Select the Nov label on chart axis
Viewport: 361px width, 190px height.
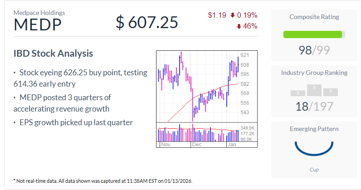tap(166, 144)
